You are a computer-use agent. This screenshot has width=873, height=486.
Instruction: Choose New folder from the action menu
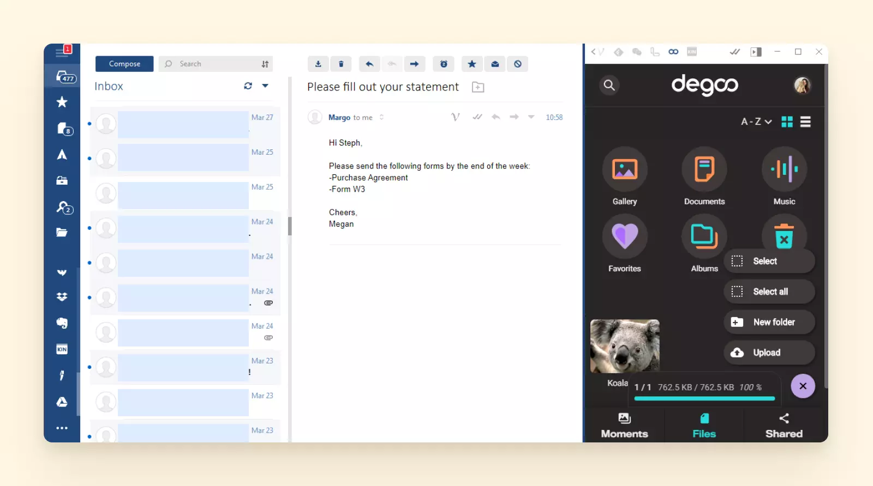(769, 322)
